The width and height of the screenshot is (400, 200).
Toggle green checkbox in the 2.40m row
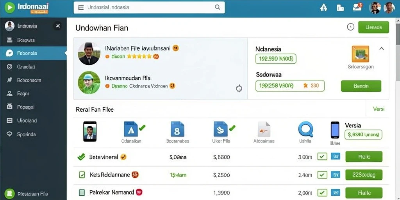322,175
